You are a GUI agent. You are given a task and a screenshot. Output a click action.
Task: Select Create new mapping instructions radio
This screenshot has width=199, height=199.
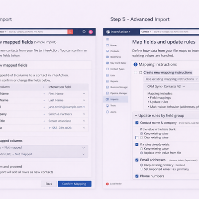(x=141, y=73)
